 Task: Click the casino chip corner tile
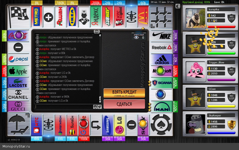point(161,125)
